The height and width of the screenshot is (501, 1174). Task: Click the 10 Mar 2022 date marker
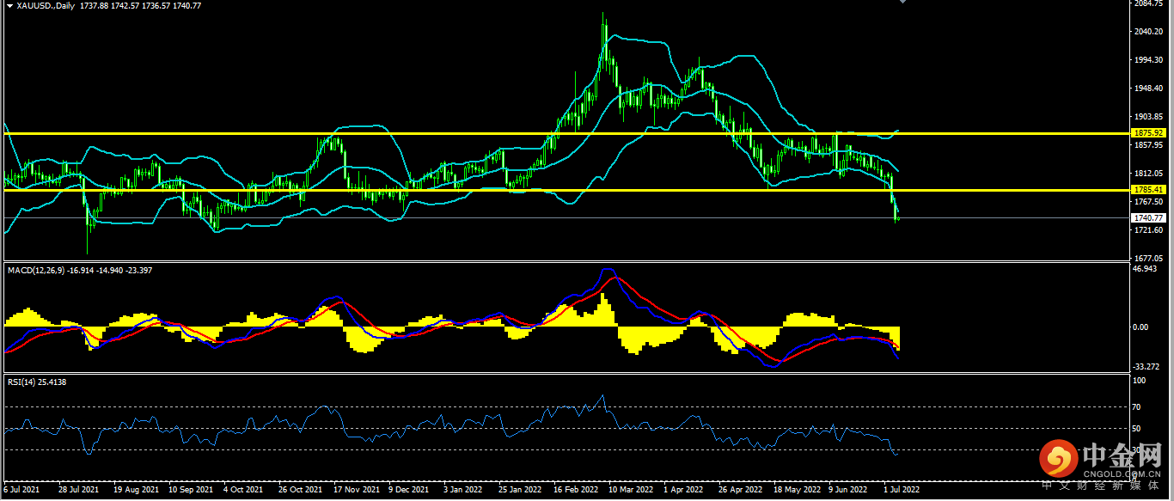click(x=632, y=490)
